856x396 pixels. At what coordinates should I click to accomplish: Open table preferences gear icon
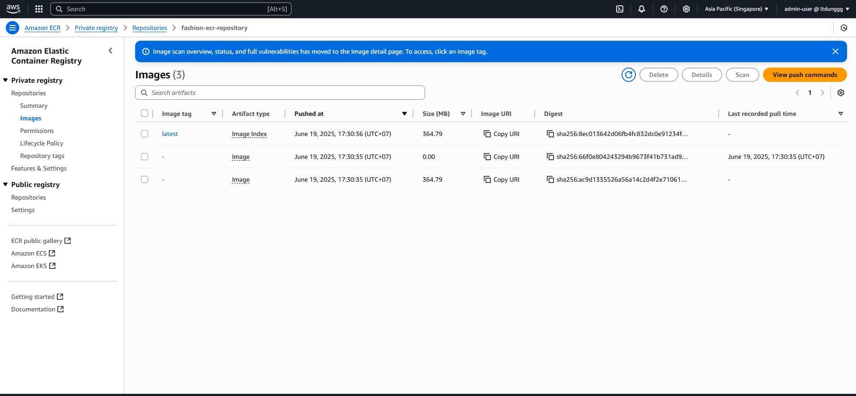[841, 93]
